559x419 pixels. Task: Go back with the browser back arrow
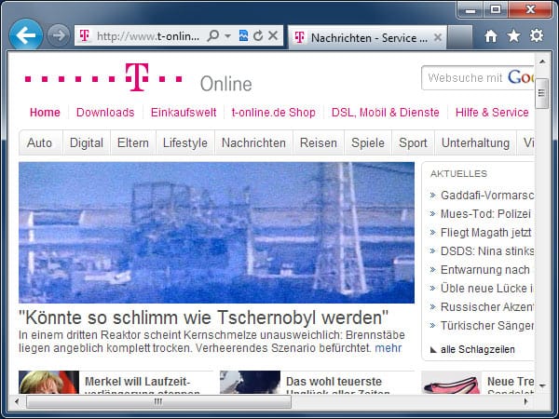tap(26, 35)
